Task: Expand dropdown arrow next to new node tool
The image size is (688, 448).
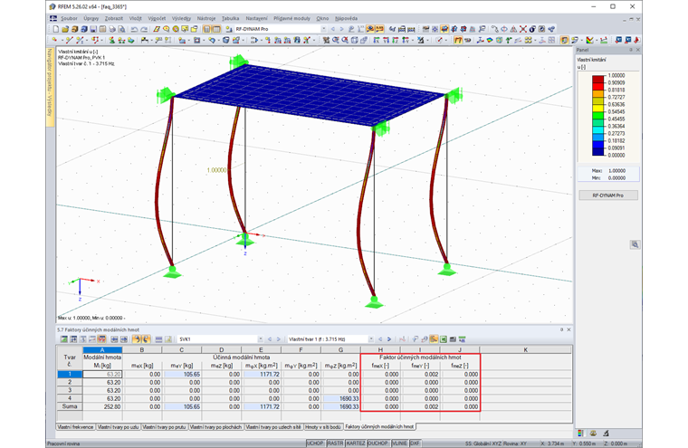Action: (x=62, y=40)
